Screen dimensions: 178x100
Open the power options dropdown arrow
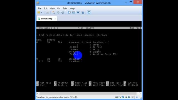coord(42,12)
